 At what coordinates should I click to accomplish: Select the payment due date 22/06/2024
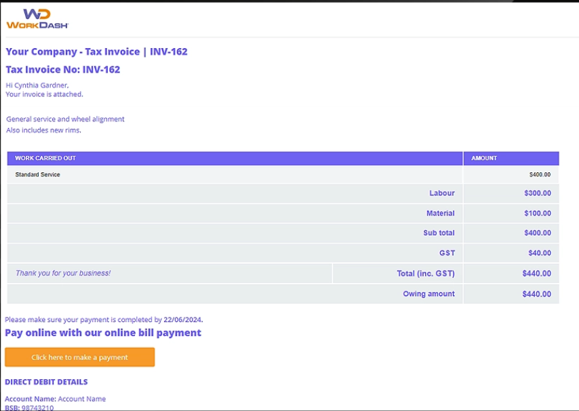point(184,319)
